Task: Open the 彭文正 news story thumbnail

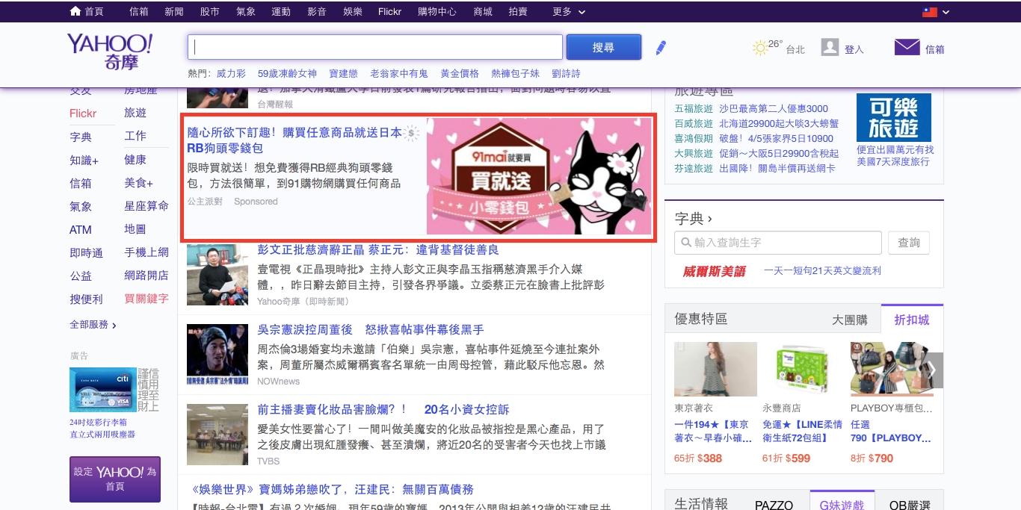Action: tap(218, 275)
